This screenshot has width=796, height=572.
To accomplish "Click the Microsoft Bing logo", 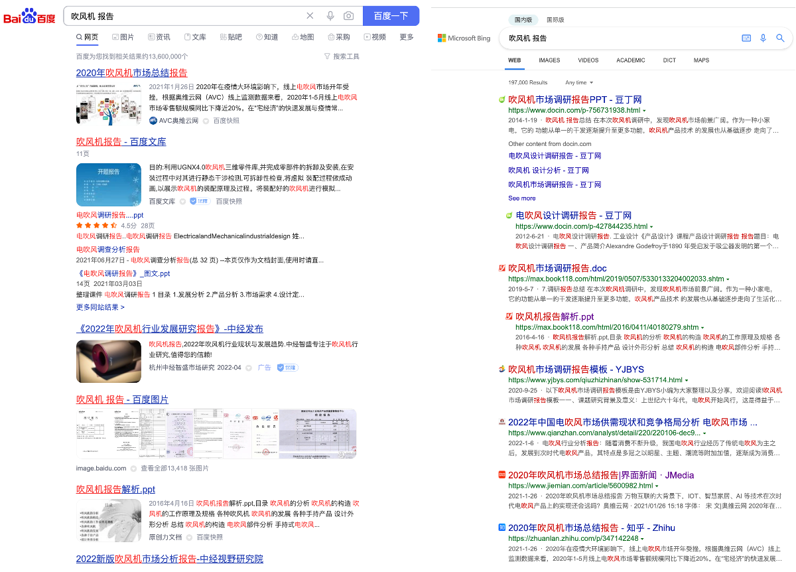I will click(x=464, y=38).
